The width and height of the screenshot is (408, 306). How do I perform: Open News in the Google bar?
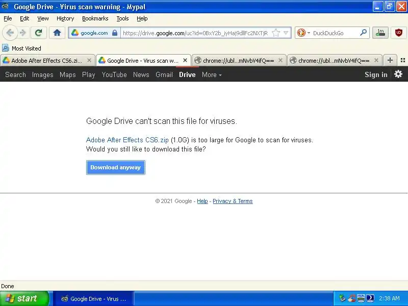coord(141,74)
